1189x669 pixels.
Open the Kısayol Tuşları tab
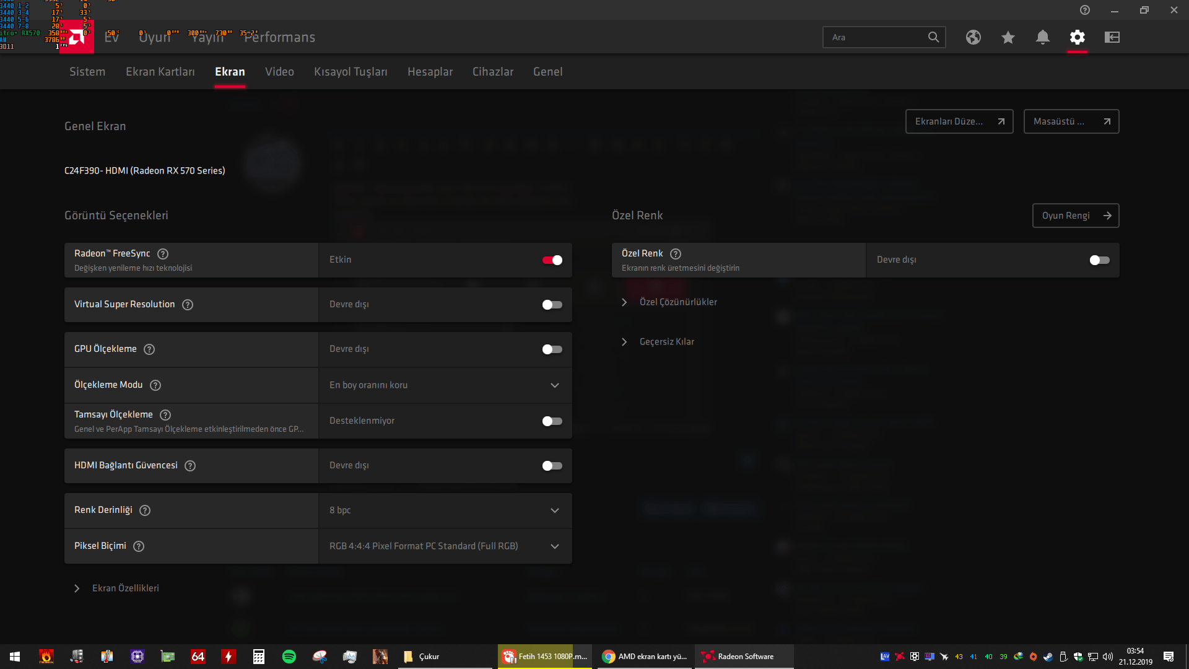351,72
